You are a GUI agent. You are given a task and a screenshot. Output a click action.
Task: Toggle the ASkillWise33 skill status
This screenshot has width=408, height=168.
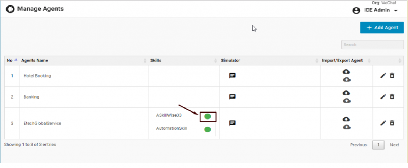click(x=208, y=116)
